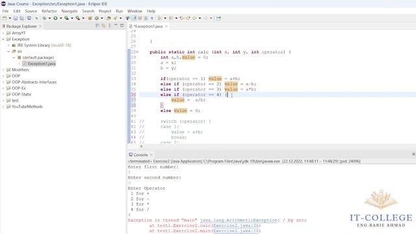
Task: Open the Run configurations dropdown arrow
Action: tap(60, 18)
